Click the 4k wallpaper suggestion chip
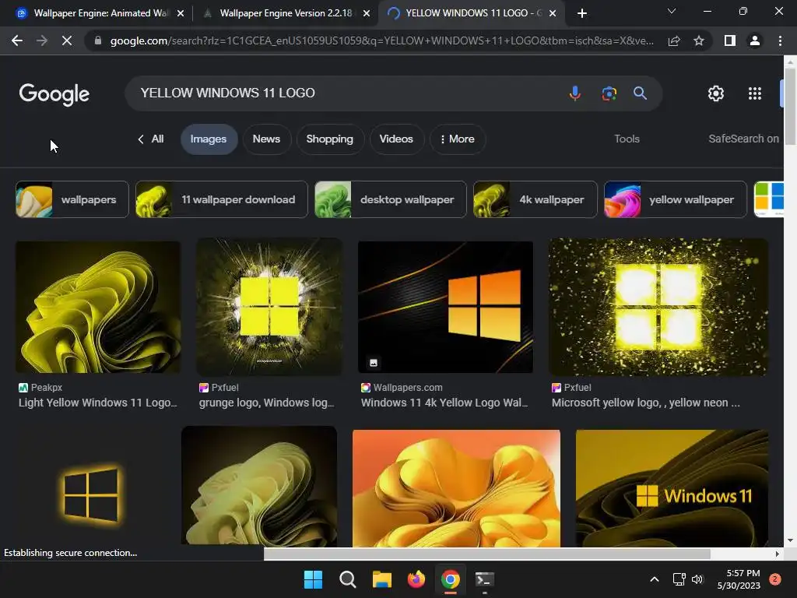Image resolution: width=797 pixels, height=598 pixels. tap(535, 199)
